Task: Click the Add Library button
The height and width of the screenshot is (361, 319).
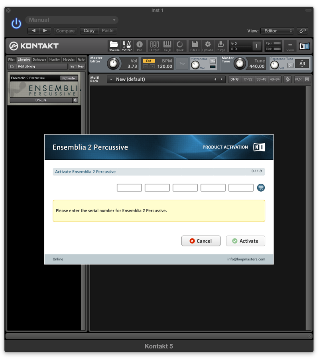Action: (x=42, y=66)
